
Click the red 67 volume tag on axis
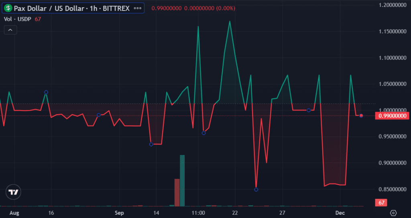pyautogui.click(x=380, y=203)
